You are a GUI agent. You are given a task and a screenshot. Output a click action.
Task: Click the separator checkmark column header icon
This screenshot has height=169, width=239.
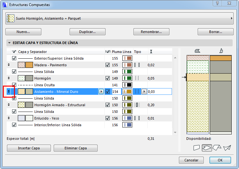click(14, 52)
